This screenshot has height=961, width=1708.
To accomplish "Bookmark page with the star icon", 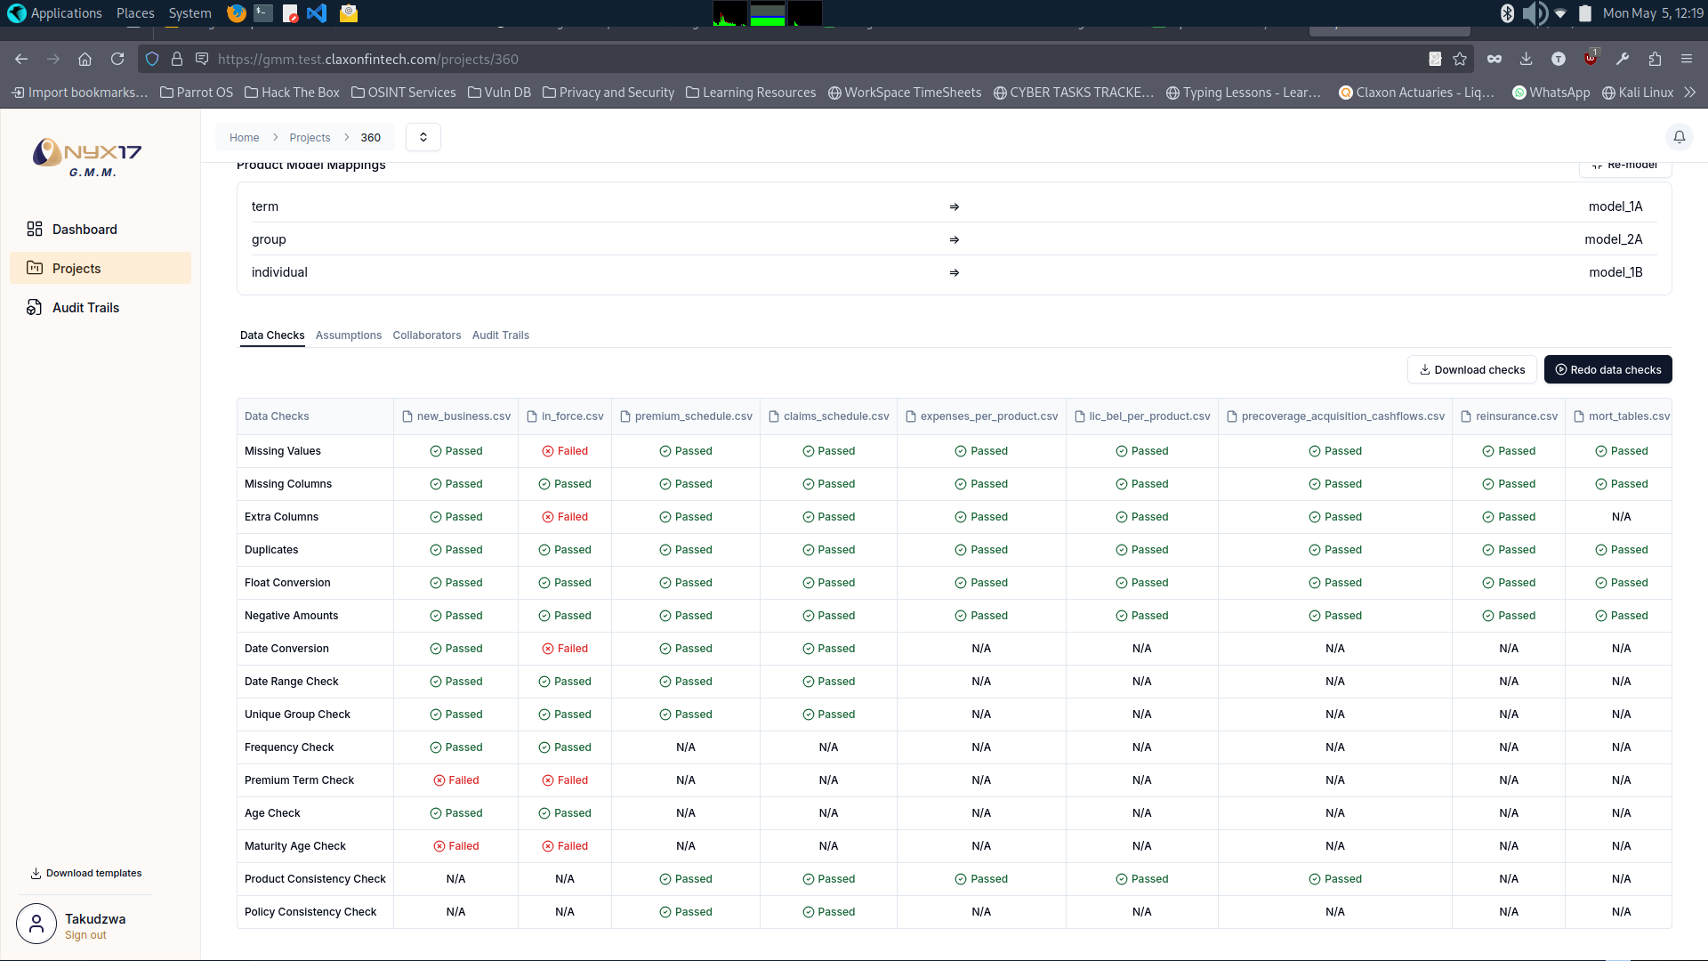I will 1460,59.
